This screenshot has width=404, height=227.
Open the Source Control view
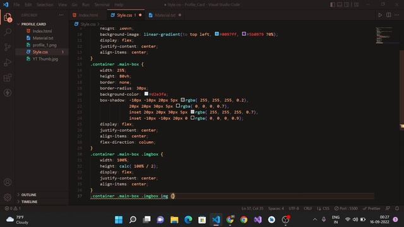[x=8, y=47]
